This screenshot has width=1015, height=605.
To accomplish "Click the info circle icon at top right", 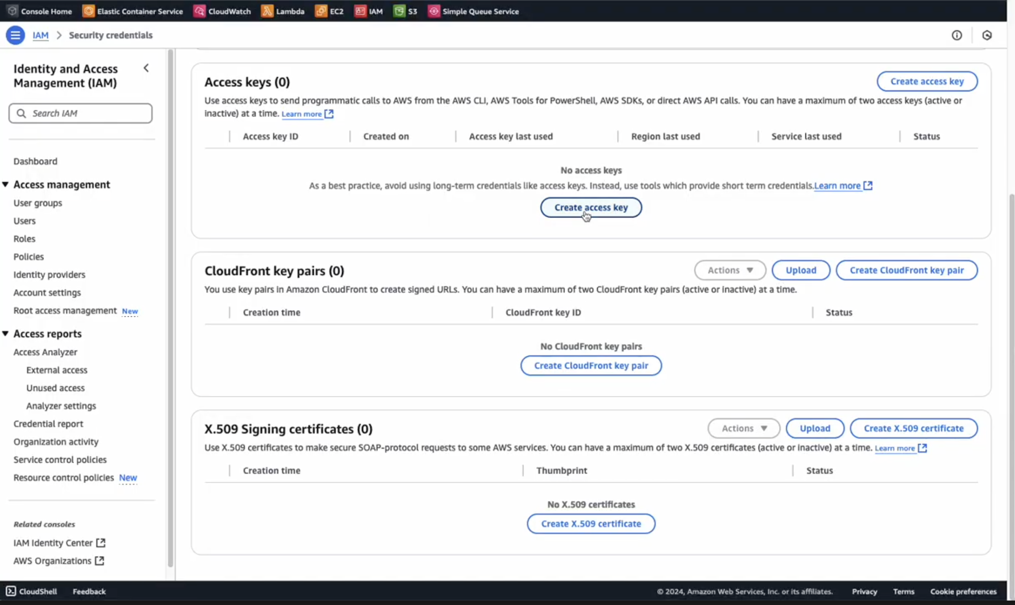I will [x=957, y=35].
